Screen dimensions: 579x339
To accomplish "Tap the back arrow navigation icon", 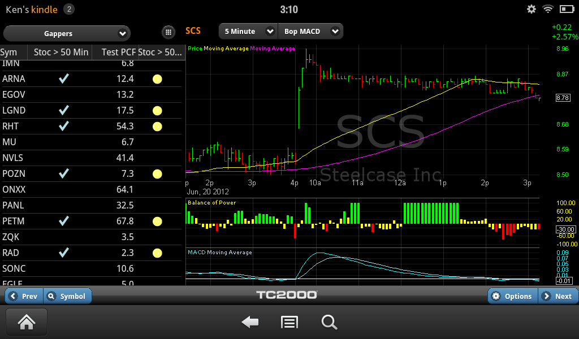I will coord(250,322).
